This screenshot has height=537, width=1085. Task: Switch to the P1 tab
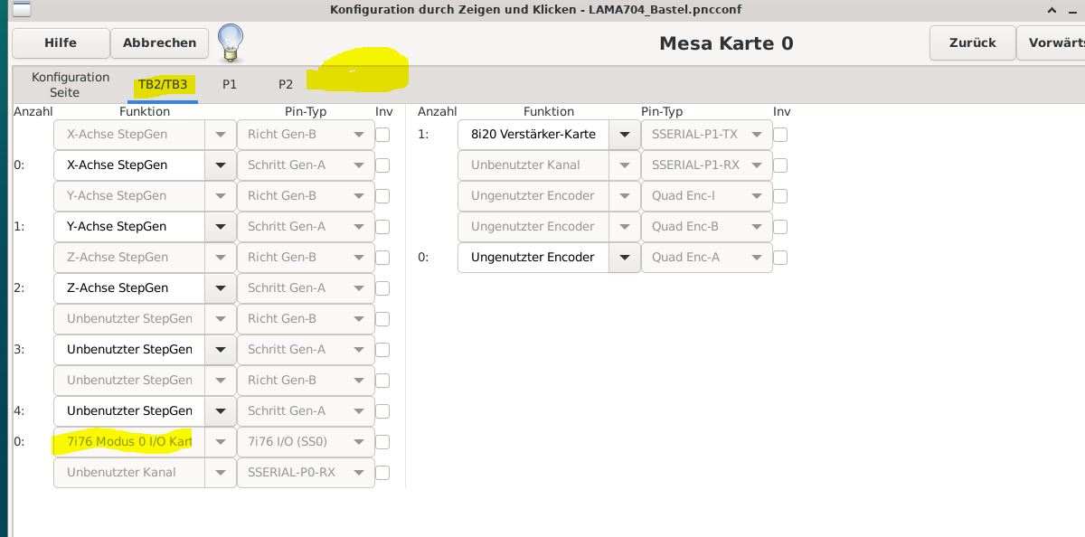(230, 84)
